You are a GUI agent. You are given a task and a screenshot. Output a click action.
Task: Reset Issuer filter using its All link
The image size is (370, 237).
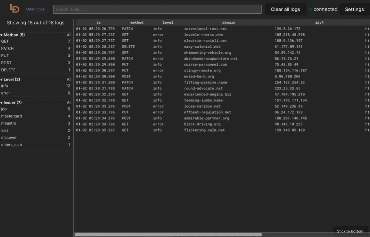69,103
